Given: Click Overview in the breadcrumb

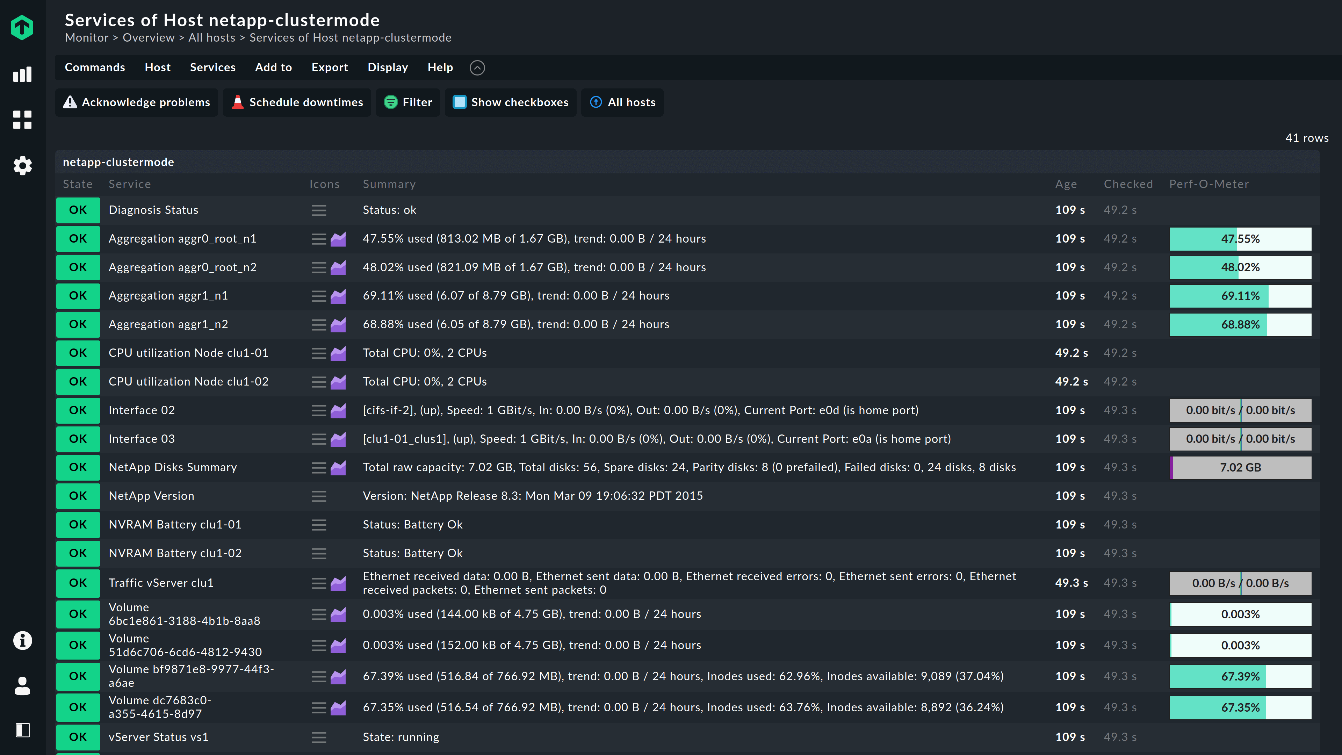Looking at the screenshot, I should pyautogui.click(x=149, y=37).
